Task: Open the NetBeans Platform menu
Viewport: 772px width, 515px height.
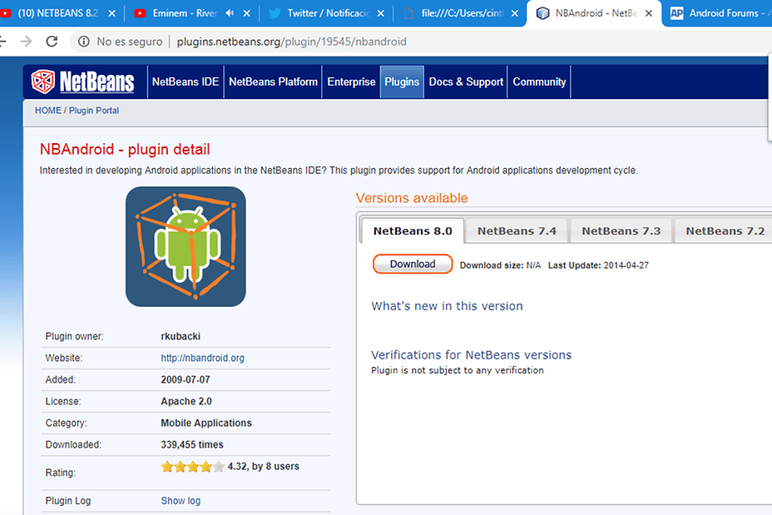Action: (x=273, y=82)
